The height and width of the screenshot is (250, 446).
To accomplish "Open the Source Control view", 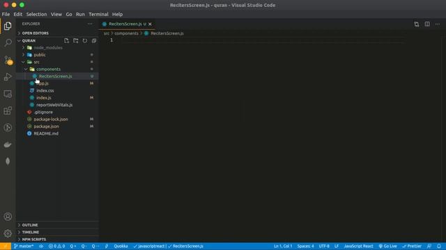I will [8, 60].
